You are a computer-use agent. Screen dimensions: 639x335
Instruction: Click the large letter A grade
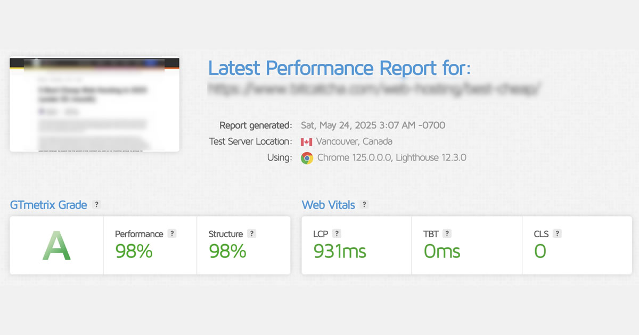pos(55,246)
